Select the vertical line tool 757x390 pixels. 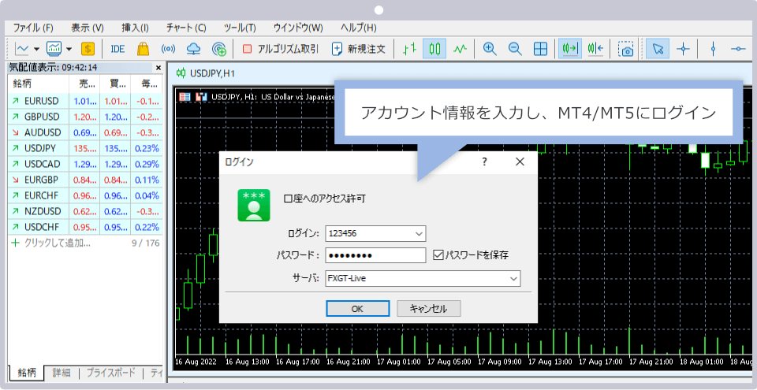pyautogui.click(x=713, y=49)
